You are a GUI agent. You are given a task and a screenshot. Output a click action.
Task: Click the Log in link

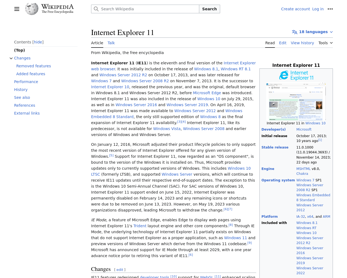(318, 9)
